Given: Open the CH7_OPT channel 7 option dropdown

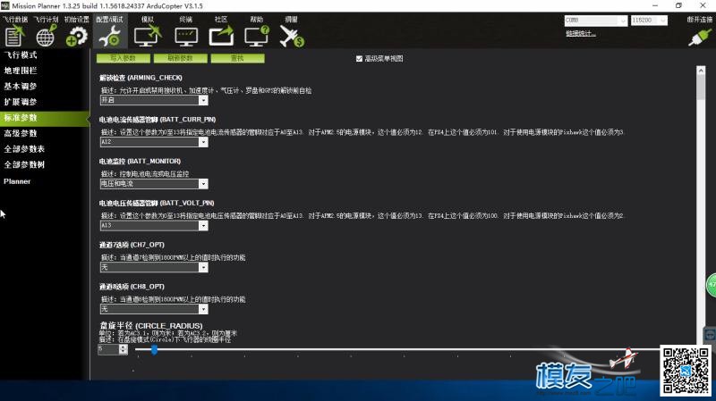Looking at the screenshot, I should click(154, 268).
